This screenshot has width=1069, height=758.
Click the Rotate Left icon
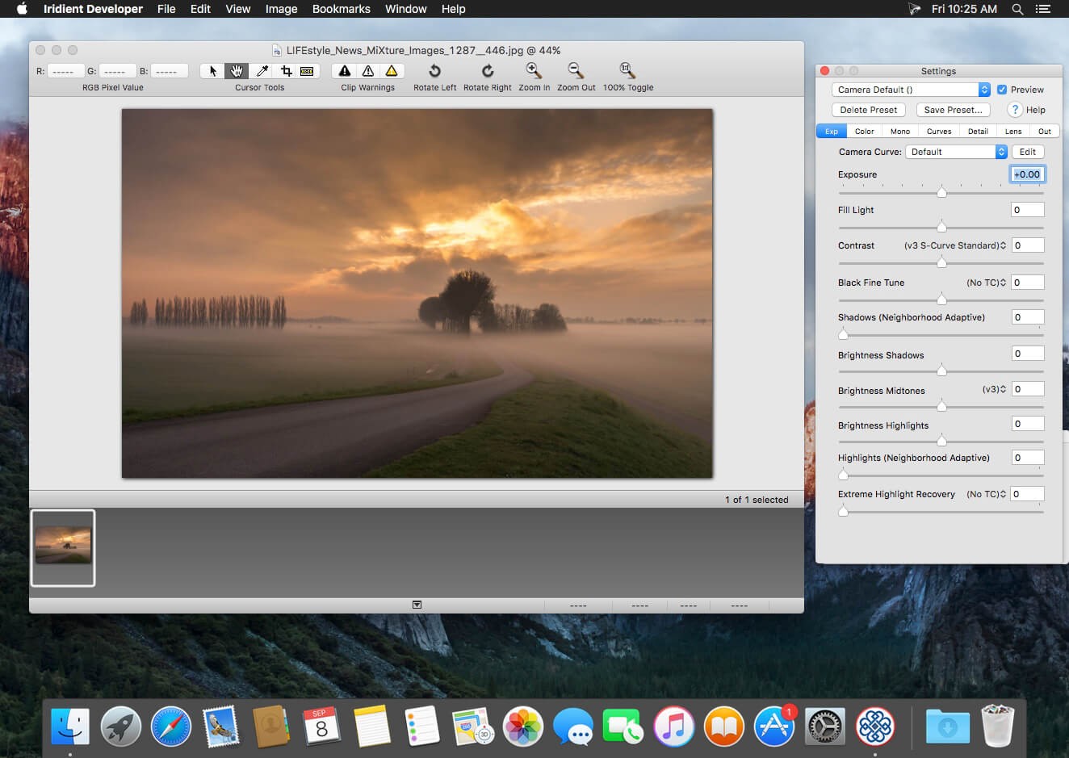click(434, 71)
